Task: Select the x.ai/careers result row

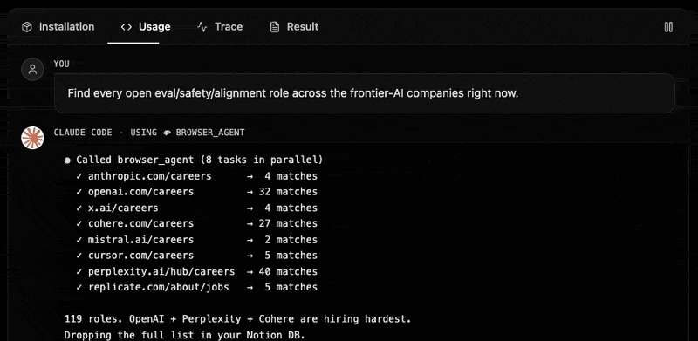Action: [x=197, y=208]
